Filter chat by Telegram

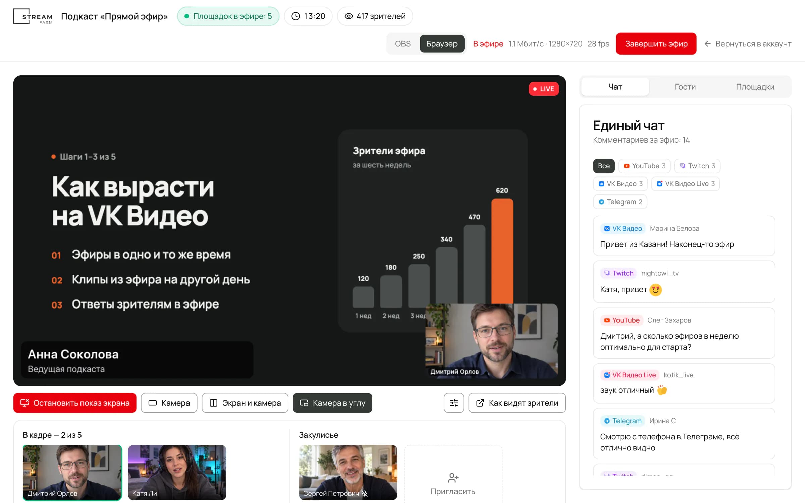[620, 202]
